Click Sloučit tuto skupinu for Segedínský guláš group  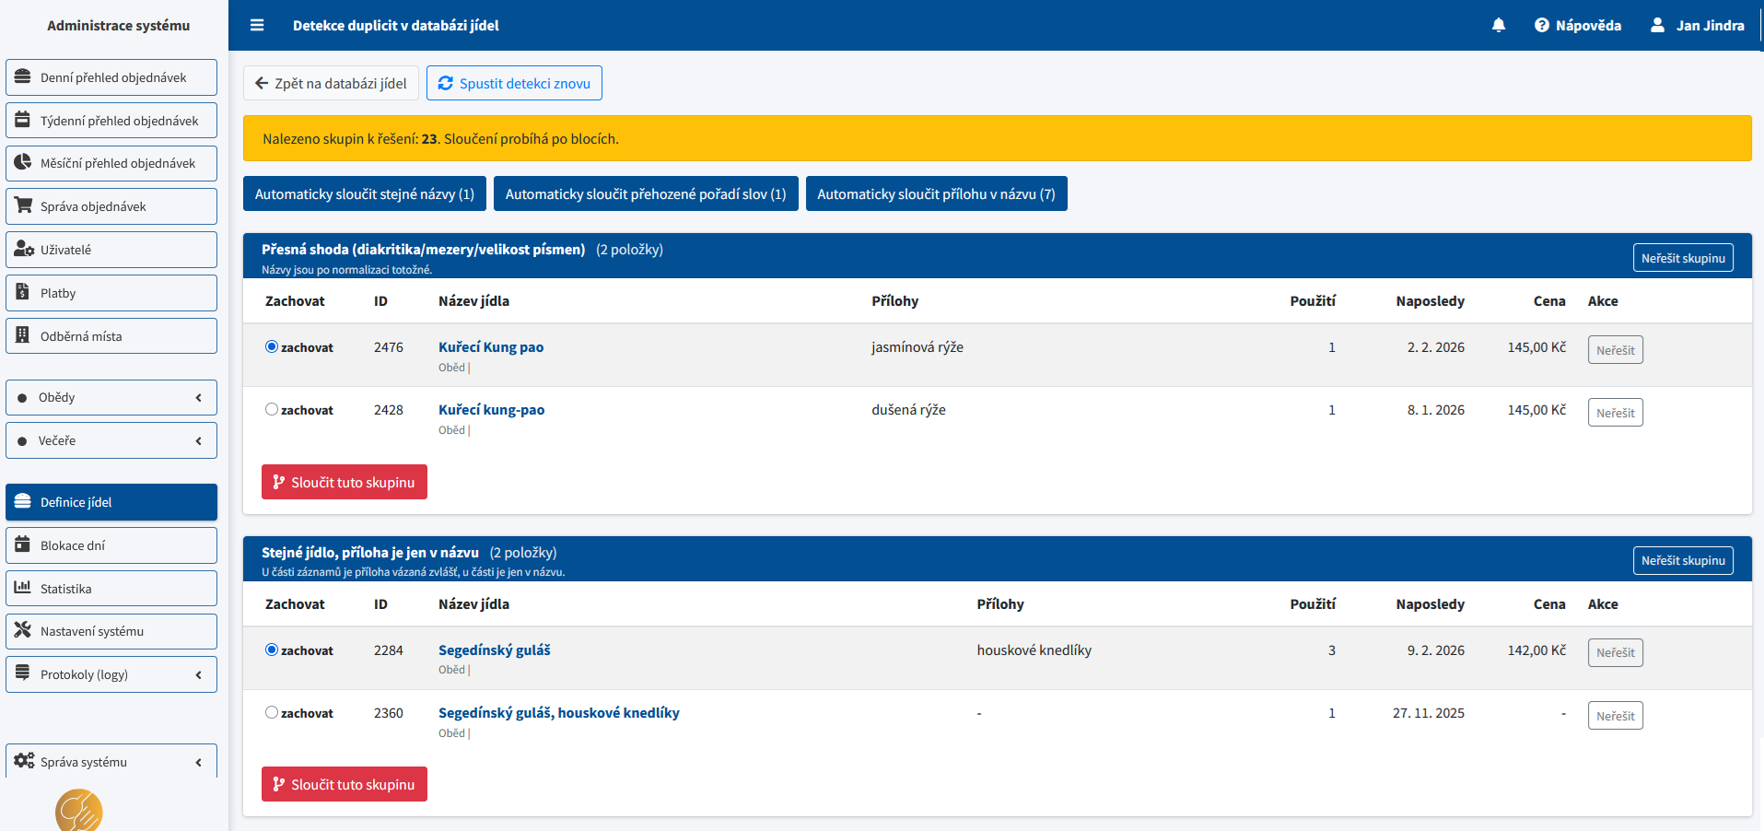click(x=345, y=784)
